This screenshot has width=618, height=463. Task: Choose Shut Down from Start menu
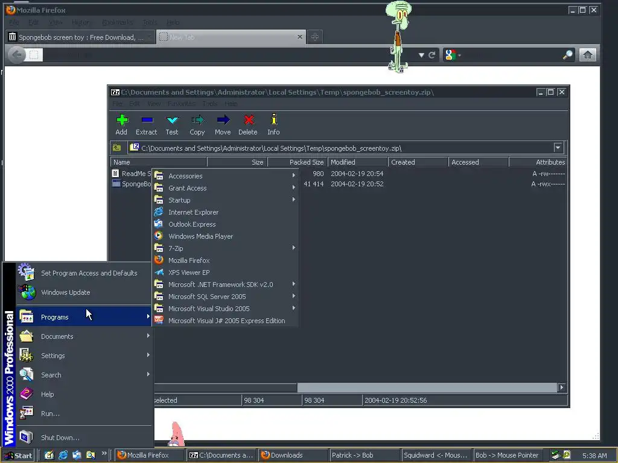tap(84, 438)
